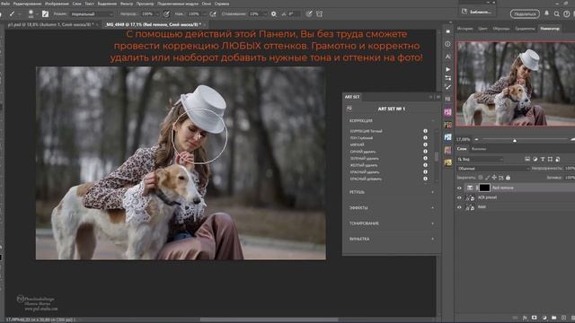
Task: Lock image pixels brush icon
Action: coord(487,178)
